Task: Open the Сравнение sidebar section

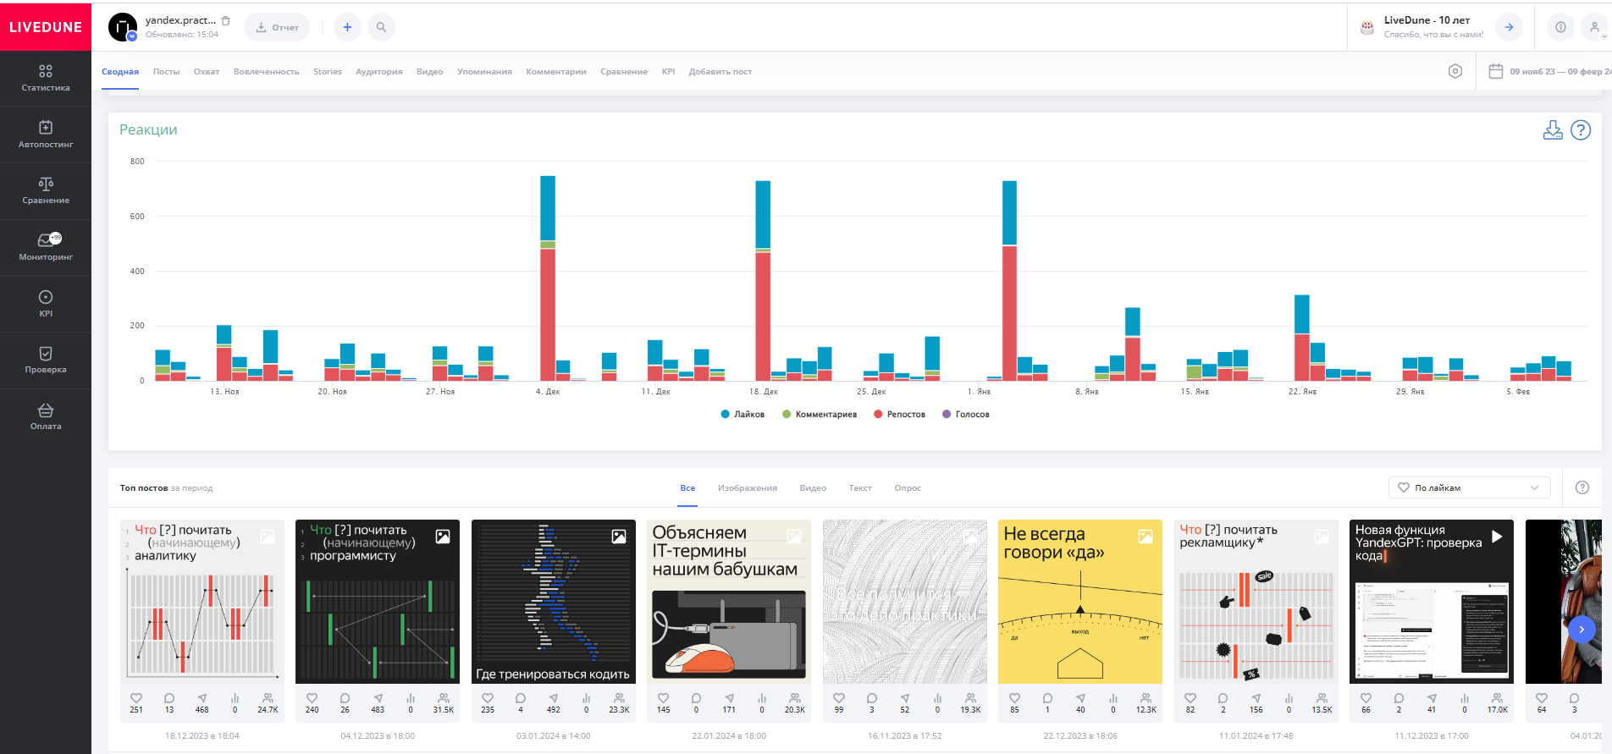Action: pos(46,191)
